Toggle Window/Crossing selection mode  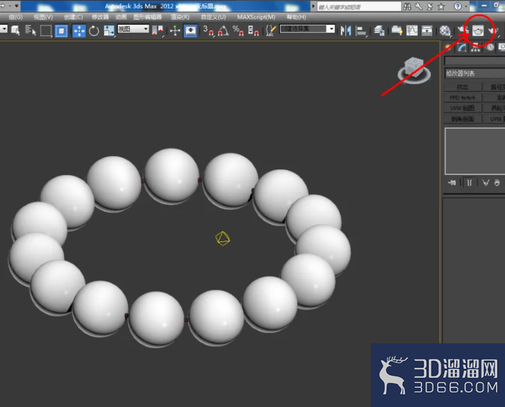tap(61, 31)
